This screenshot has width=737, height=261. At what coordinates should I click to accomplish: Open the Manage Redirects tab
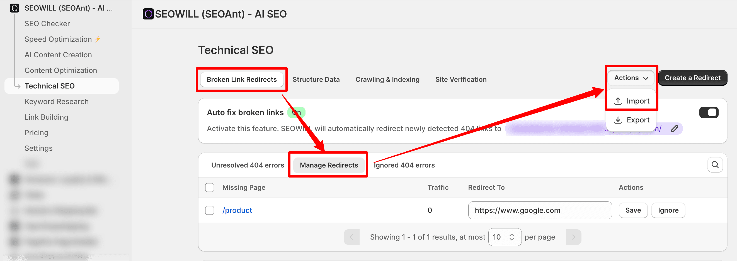click(x=329, y=165)
